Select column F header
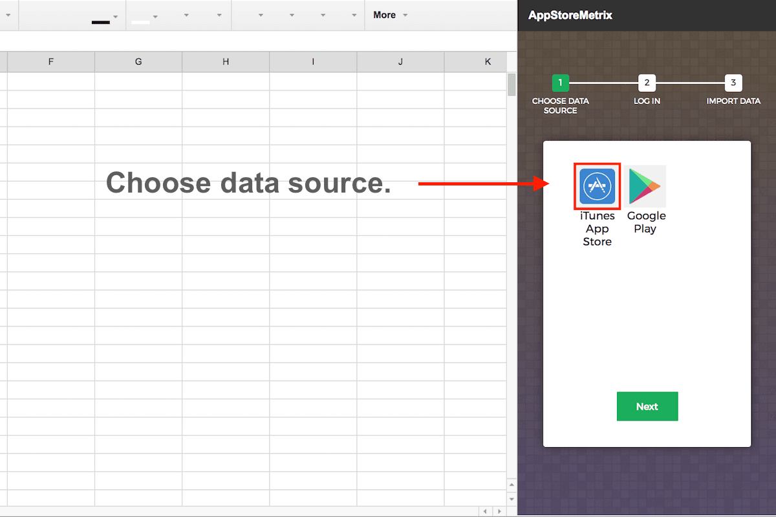 (x=50, y=62)
